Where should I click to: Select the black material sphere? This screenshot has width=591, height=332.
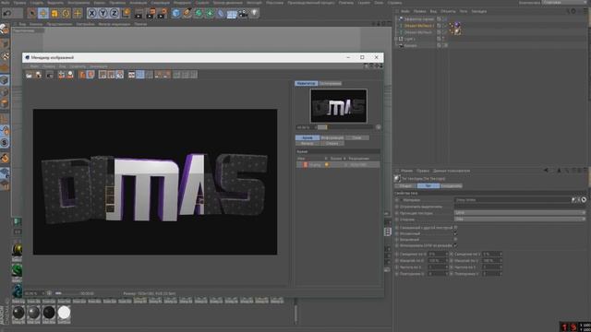point(49,313)
